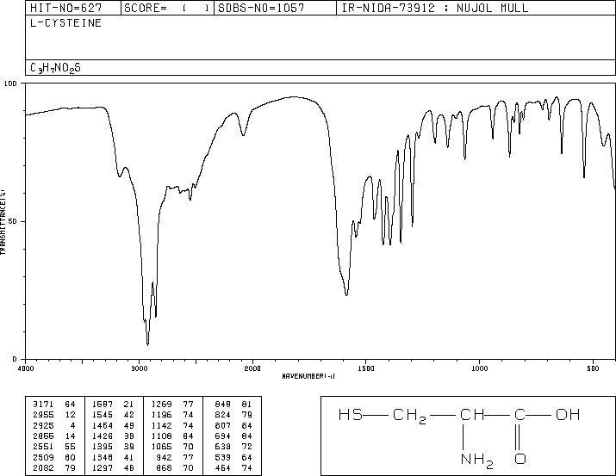Click the TRANSMITTANCE vertical axis label

tap(3, 222)
